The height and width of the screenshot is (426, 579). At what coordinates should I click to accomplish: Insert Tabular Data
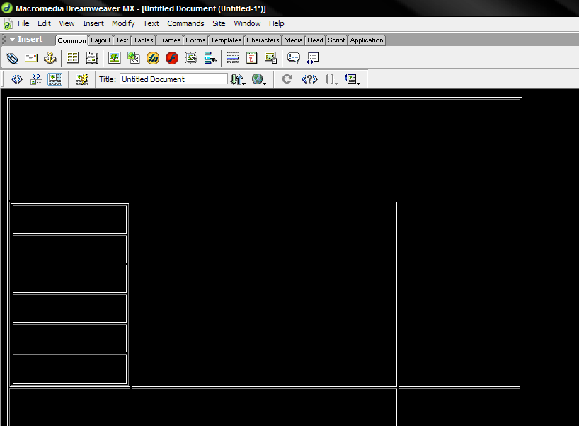click(x=270, y=57)
